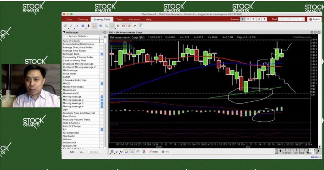Uncheck the RSI indicator checkbox
The height and width of the screenshot is (170, 324).
coord(102,130)
